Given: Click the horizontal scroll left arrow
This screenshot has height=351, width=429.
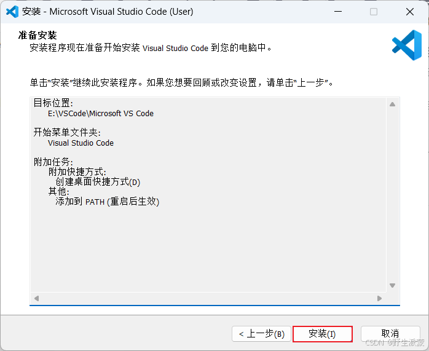Looking at the screenshot, I should point(36,298).
